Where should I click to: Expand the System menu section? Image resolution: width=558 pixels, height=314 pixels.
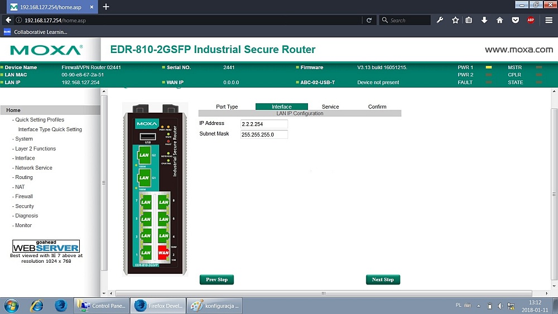[23, 139]
